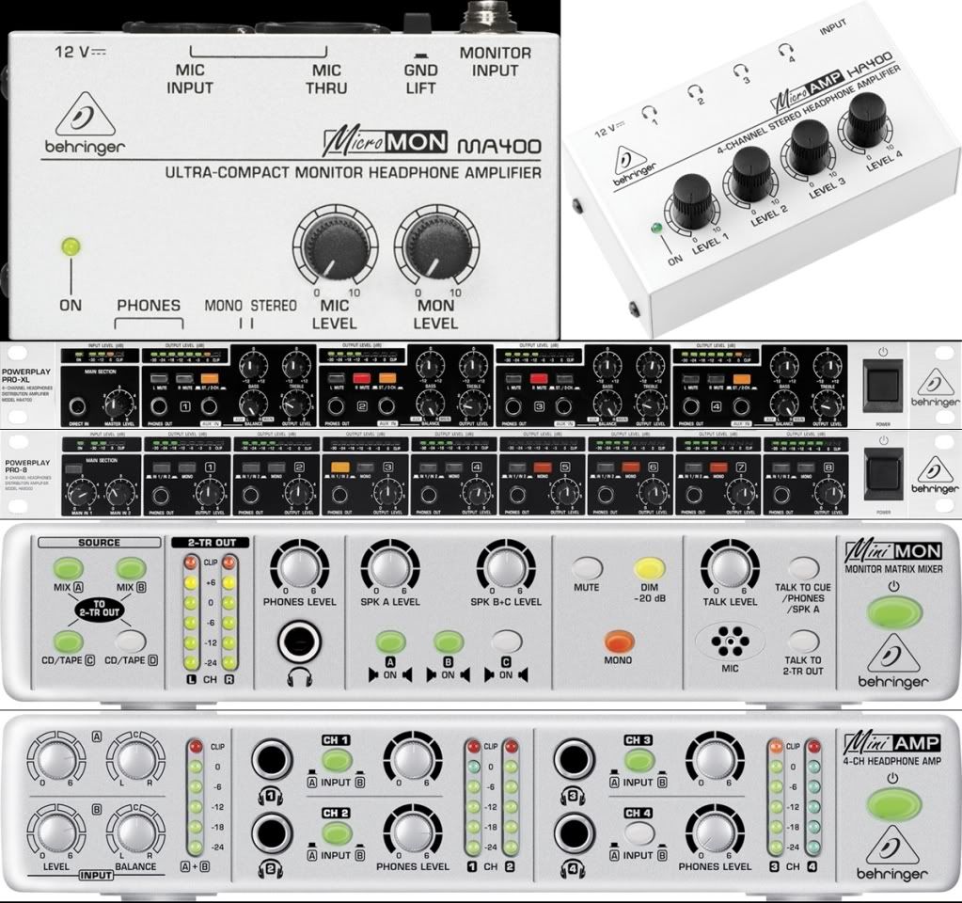The height and width of the screenshot is (903, 962).
Task: Click headphone icon 3 on the MiniAMP
Action: pyautogui.click(x=572, y=797)
